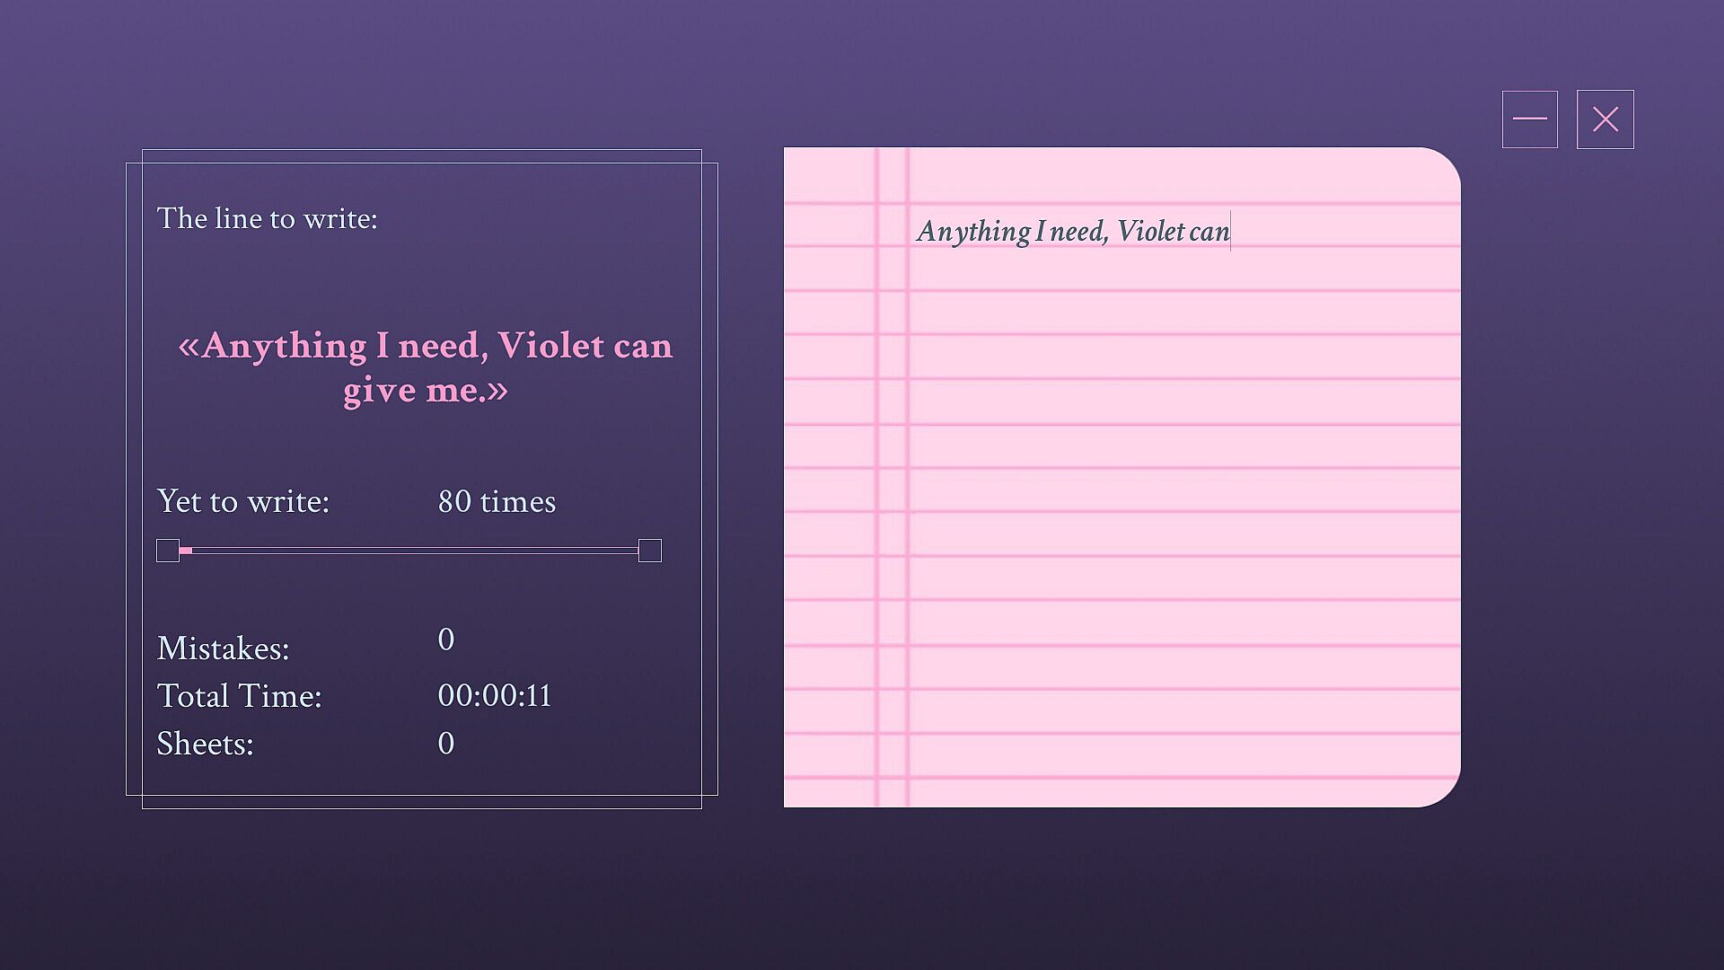Click the typed text 'Anything I need, Violet can'

pyautogui.click(x=1072, y=232)
